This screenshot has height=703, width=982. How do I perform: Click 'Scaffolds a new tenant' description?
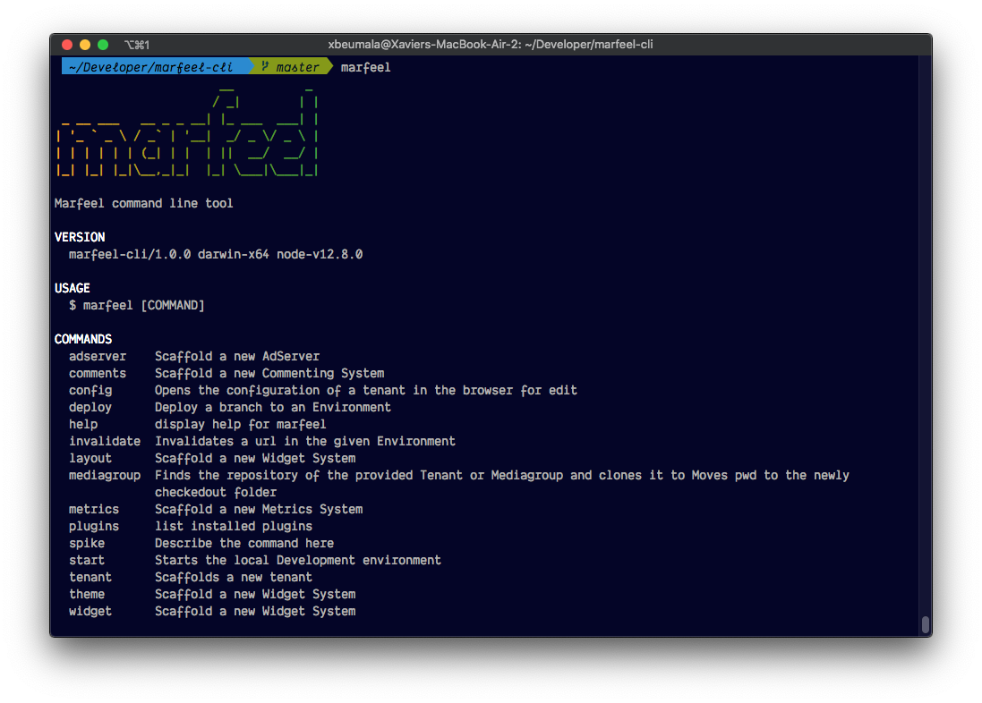pyautogui.click(x=234, y=577)
